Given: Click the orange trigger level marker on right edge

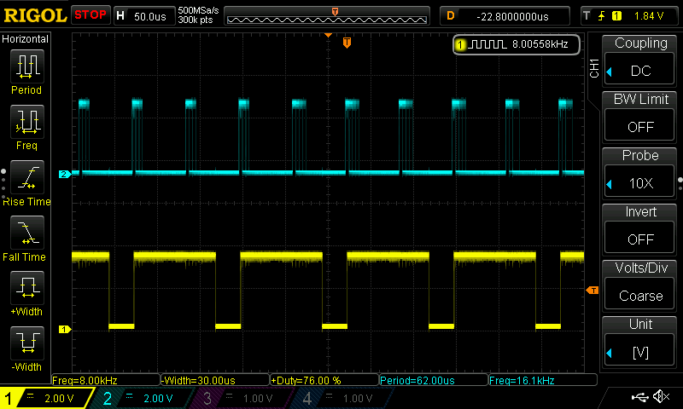Looking at the screenshot, I should point(592,291).
